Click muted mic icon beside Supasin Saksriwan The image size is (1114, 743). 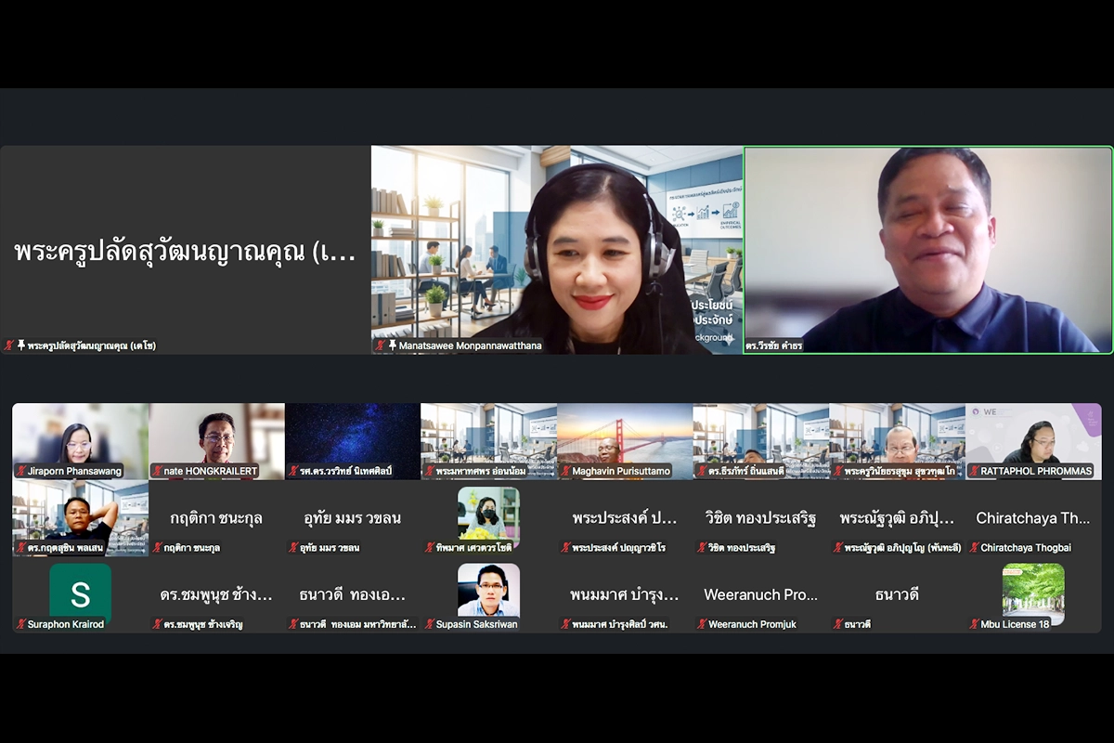point(429,624)
